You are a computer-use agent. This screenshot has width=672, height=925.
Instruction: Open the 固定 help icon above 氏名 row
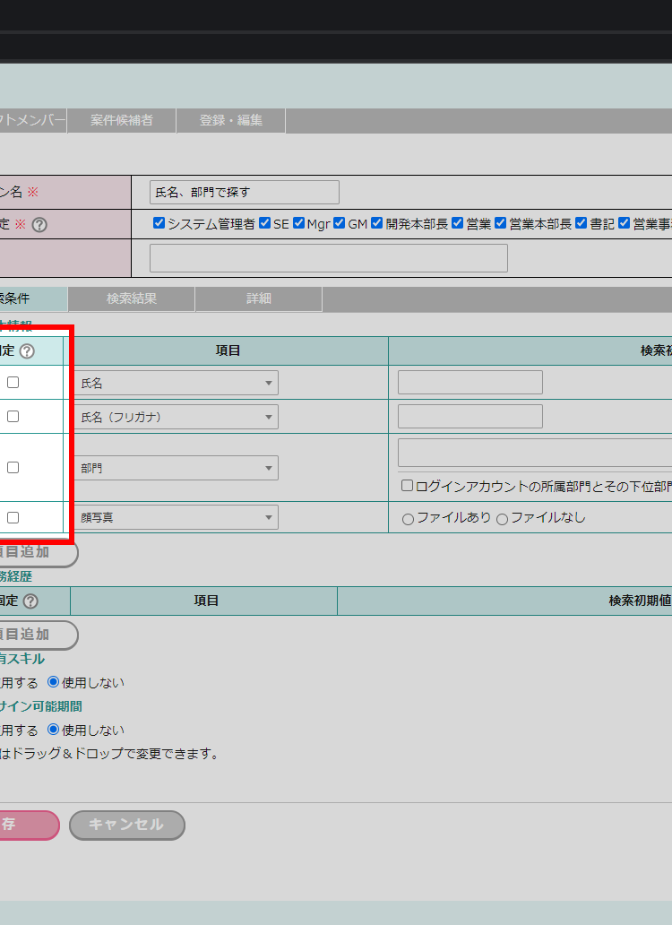click(x=28, y=351)
